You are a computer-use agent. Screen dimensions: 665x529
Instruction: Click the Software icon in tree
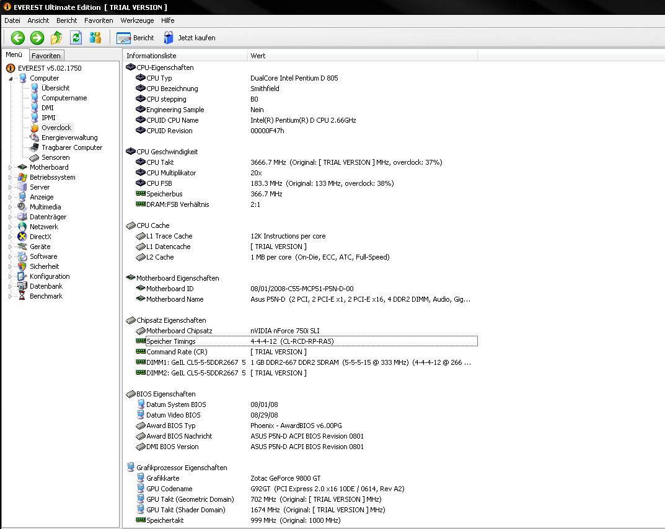22,256
